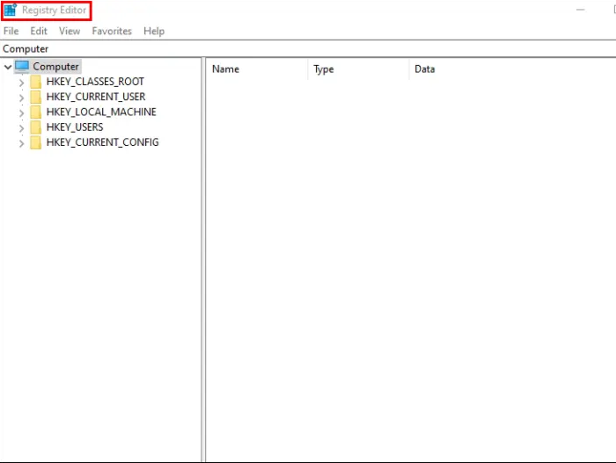Click the address bar showing Computer
The height and width of the screenshot is (463, 616).
[x=308, y=49]
